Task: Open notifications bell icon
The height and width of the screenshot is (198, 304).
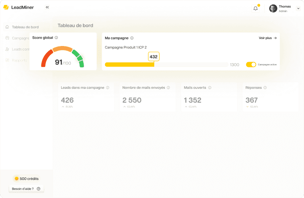Action: point(256,9)
